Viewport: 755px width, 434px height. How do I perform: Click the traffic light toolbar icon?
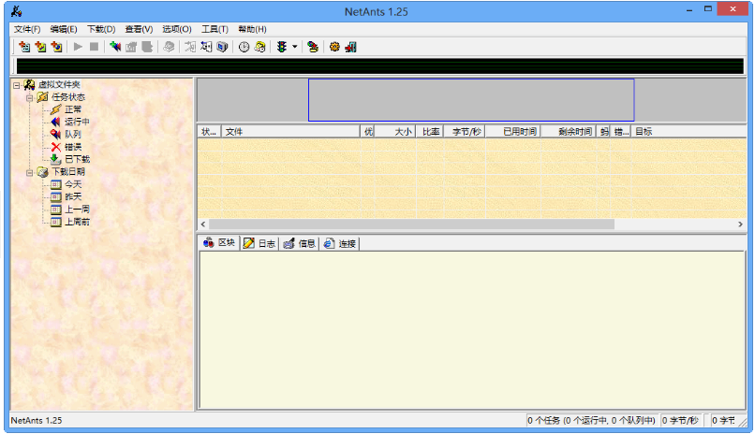(x=281, y=47)
